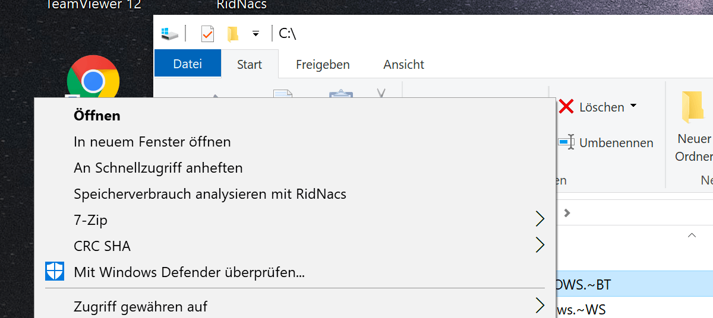
Task: Click the document copy icon in ribbon
Action: (x=283, y=93)
